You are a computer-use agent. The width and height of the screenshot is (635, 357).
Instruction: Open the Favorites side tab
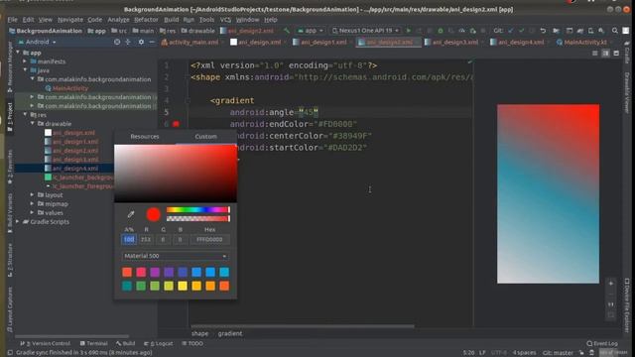coord(10,167)
